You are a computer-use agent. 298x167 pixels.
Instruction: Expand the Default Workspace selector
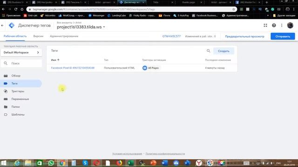coord(21,52)
